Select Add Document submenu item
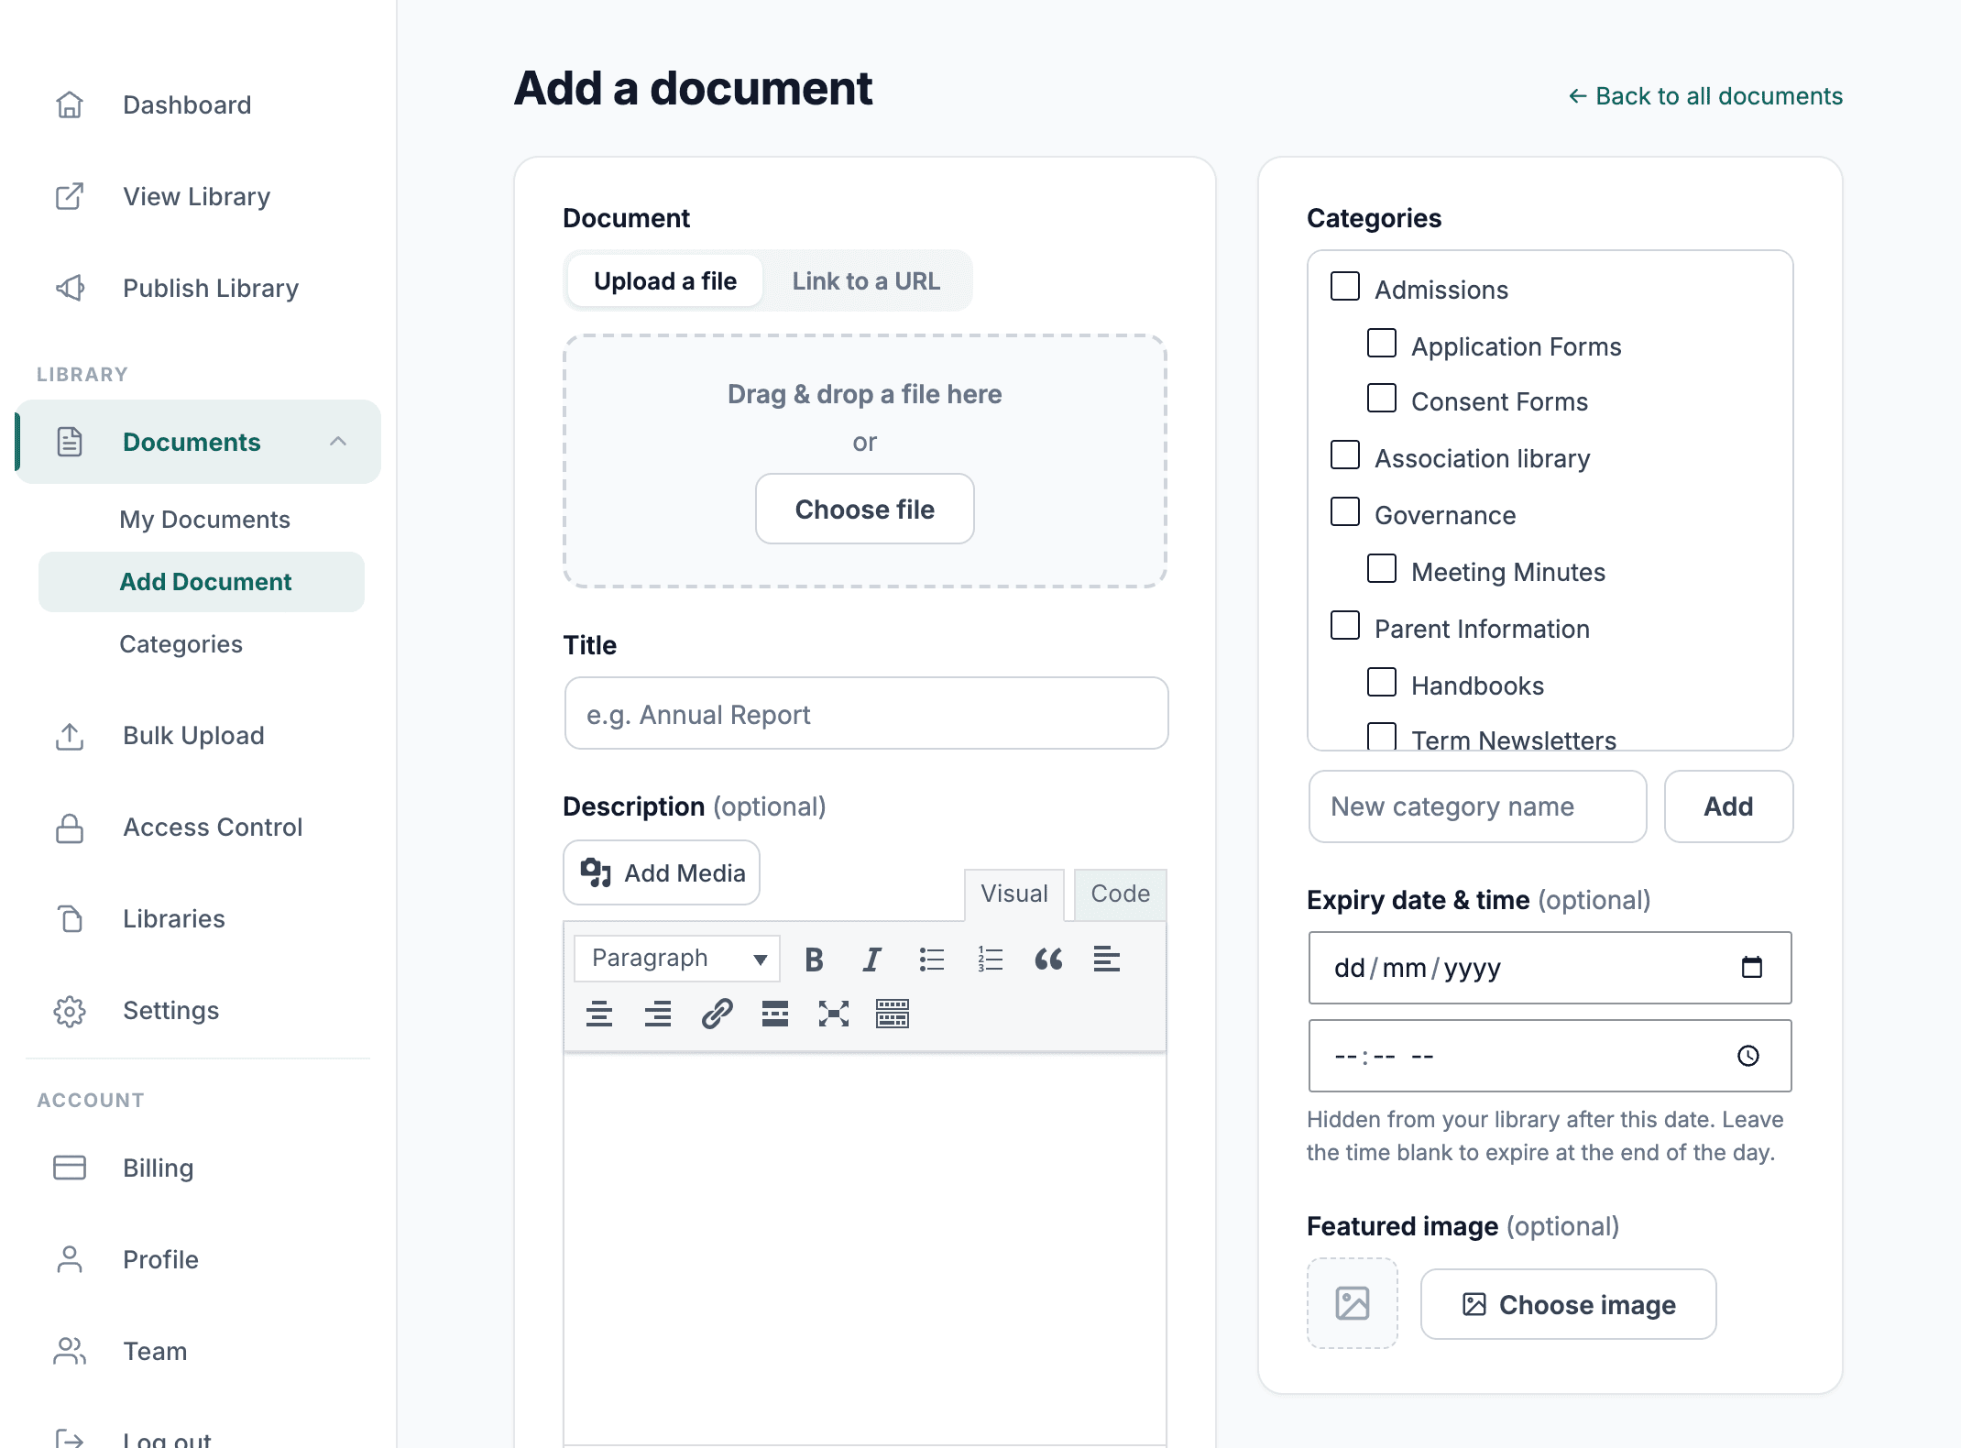The image size is (1961, 1448). tap(202, 582)
